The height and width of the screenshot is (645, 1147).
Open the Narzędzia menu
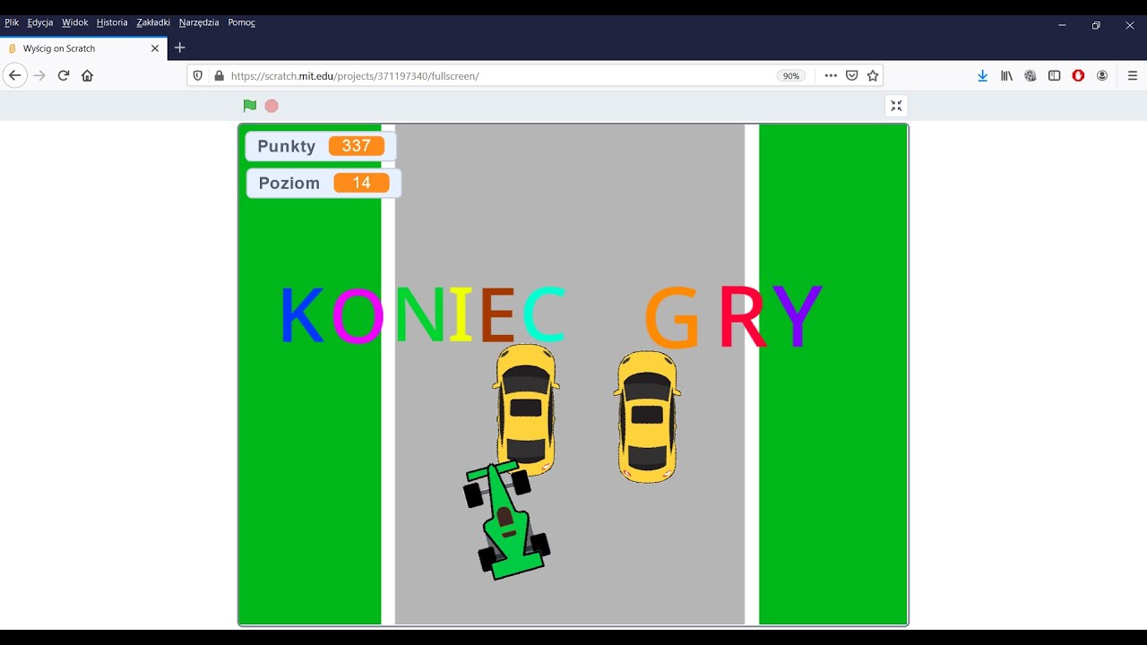click(199, 22)
